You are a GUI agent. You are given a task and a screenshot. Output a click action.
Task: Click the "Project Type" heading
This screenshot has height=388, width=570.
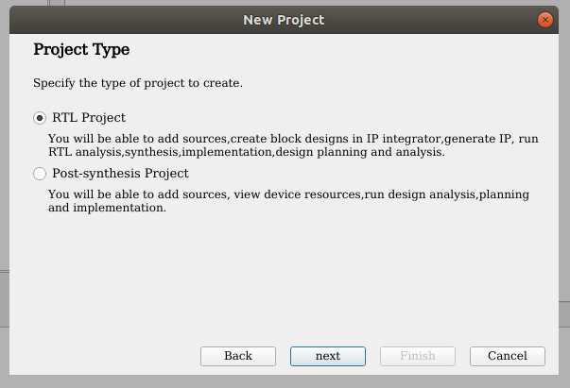[x=81, y=49]
